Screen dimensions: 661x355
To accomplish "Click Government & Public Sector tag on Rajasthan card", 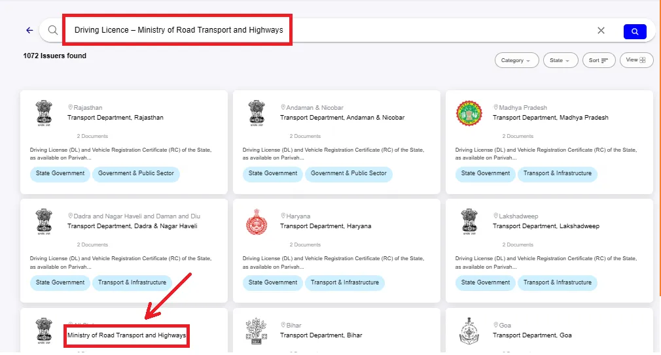I will (136, 173).
